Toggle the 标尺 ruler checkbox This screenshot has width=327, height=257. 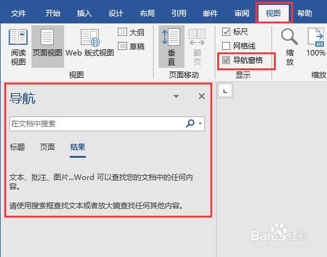click(x=226, y=32)
